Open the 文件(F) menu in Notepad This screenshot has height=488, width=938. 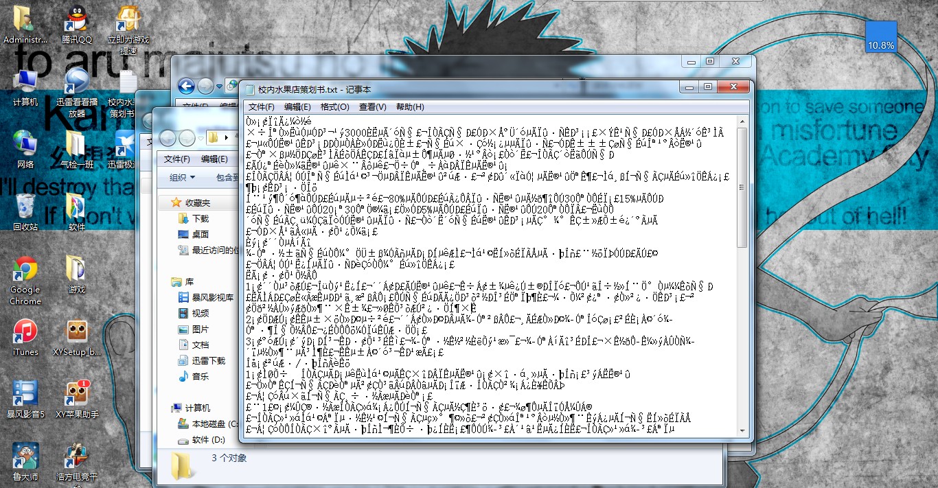[x=261, y=107]
